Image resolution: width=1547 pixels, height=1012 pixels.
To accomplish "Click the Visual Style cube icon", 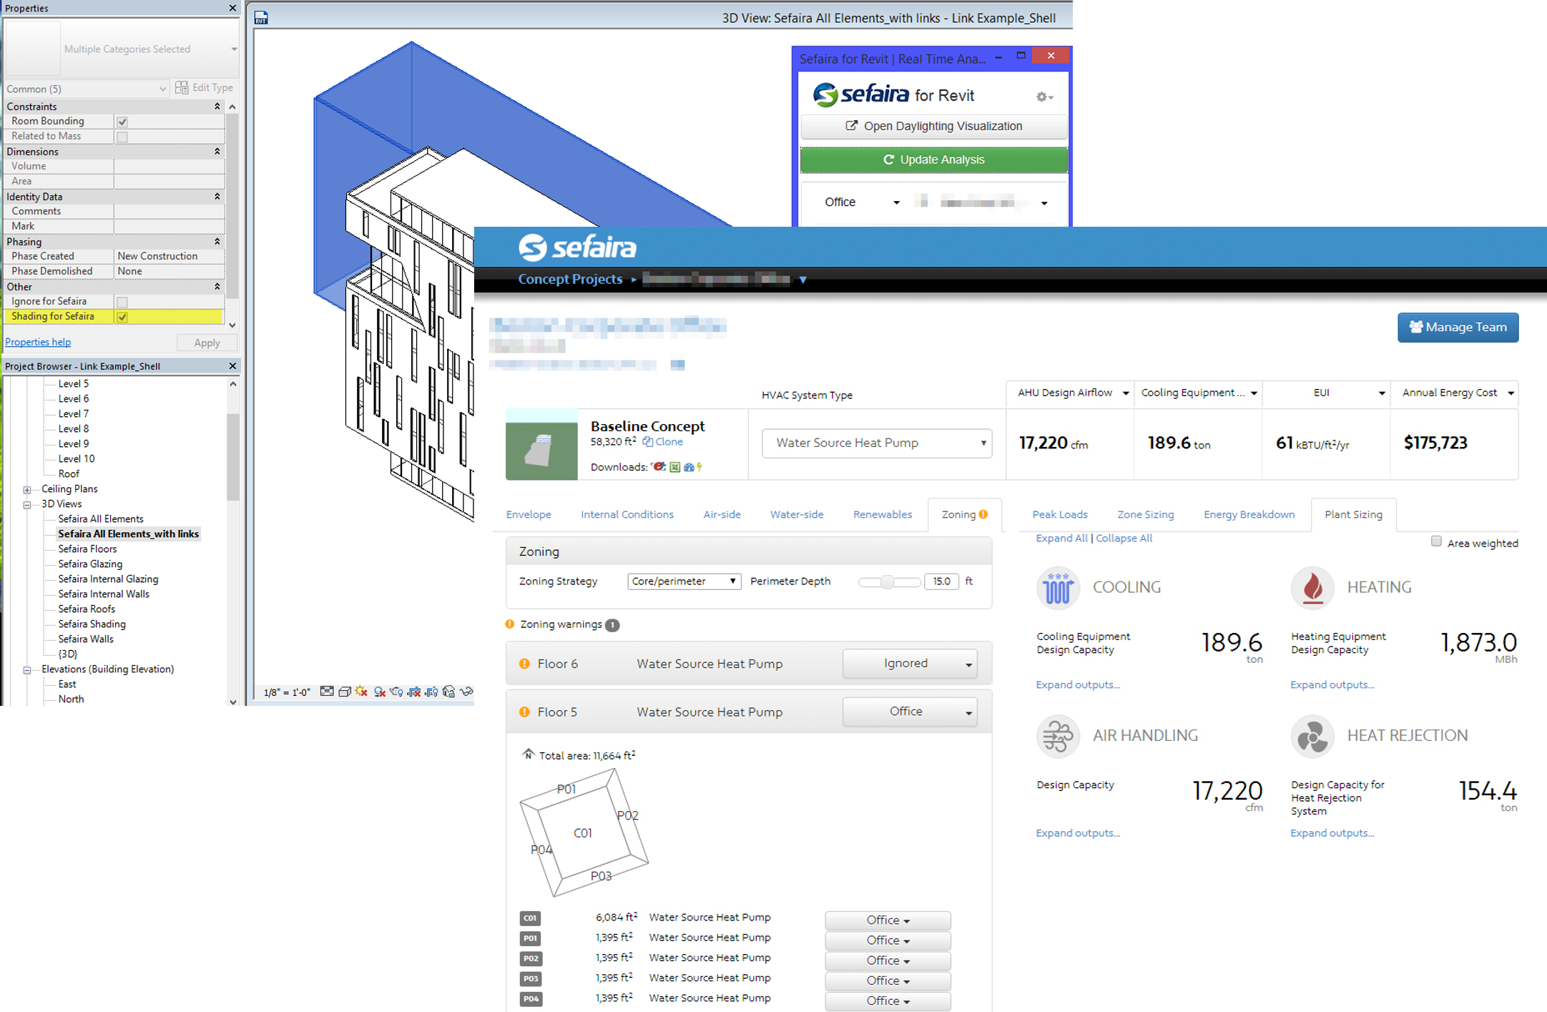I will tap(345, 692).
